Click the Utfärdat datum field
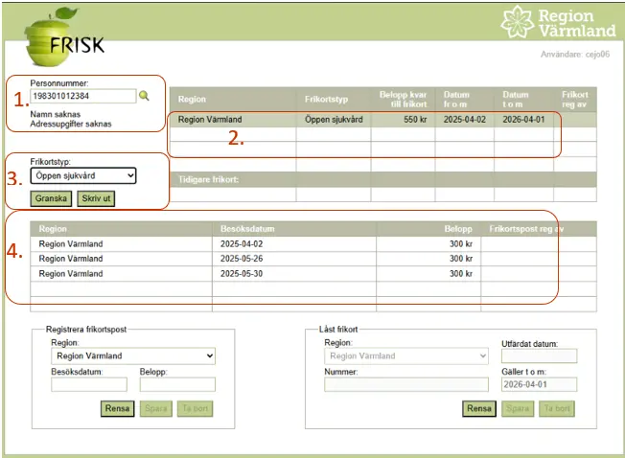625x458 pixels. (x=539, y=356)
